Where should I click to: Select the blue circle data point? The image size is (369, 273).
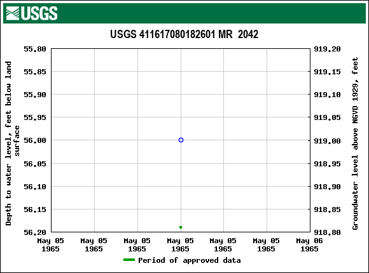[181, 140]
